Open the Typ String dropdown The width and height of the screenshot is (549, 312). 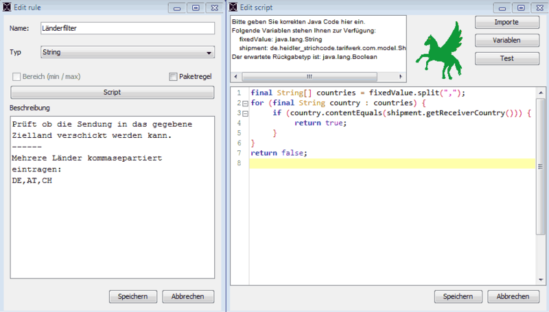coord(127,52)
